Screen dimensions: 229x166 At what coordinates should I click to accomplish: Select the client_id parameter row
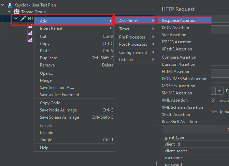[196, 144]
